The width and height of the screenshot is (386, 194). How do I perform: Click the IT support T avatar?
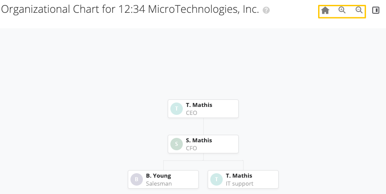coord(217,179)
